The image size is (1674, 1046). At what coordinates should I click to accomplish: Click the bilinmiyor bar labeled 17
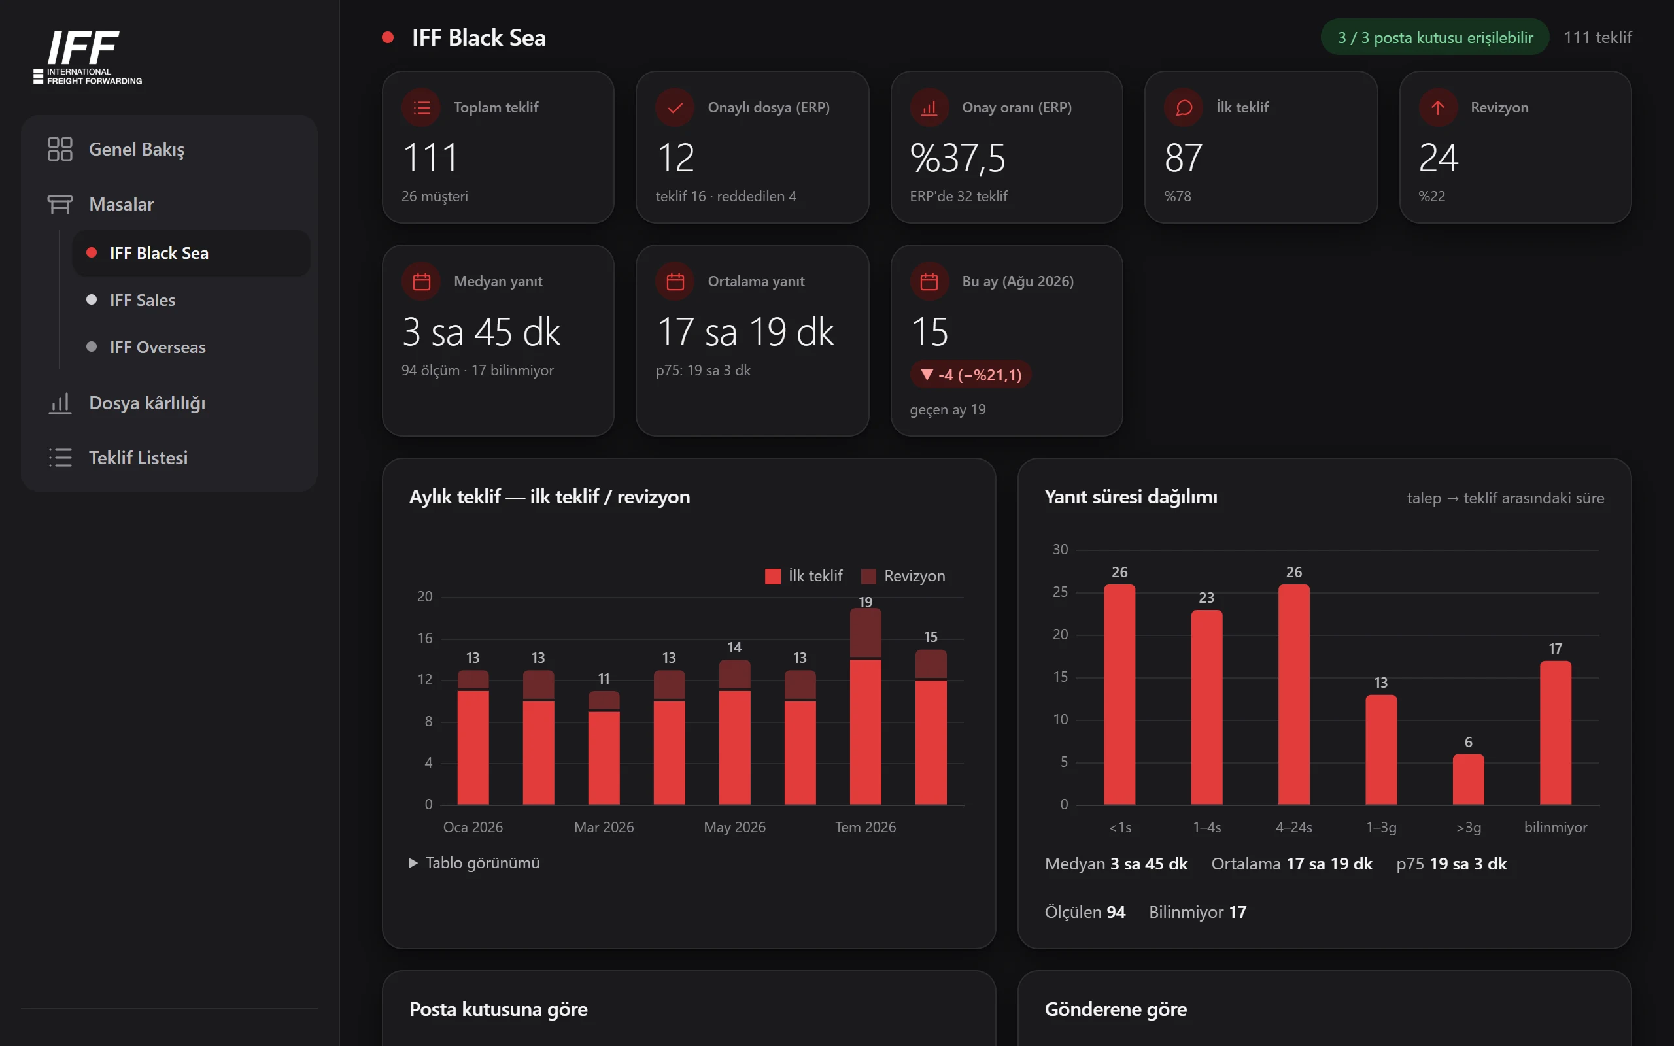click(1555, 733)
